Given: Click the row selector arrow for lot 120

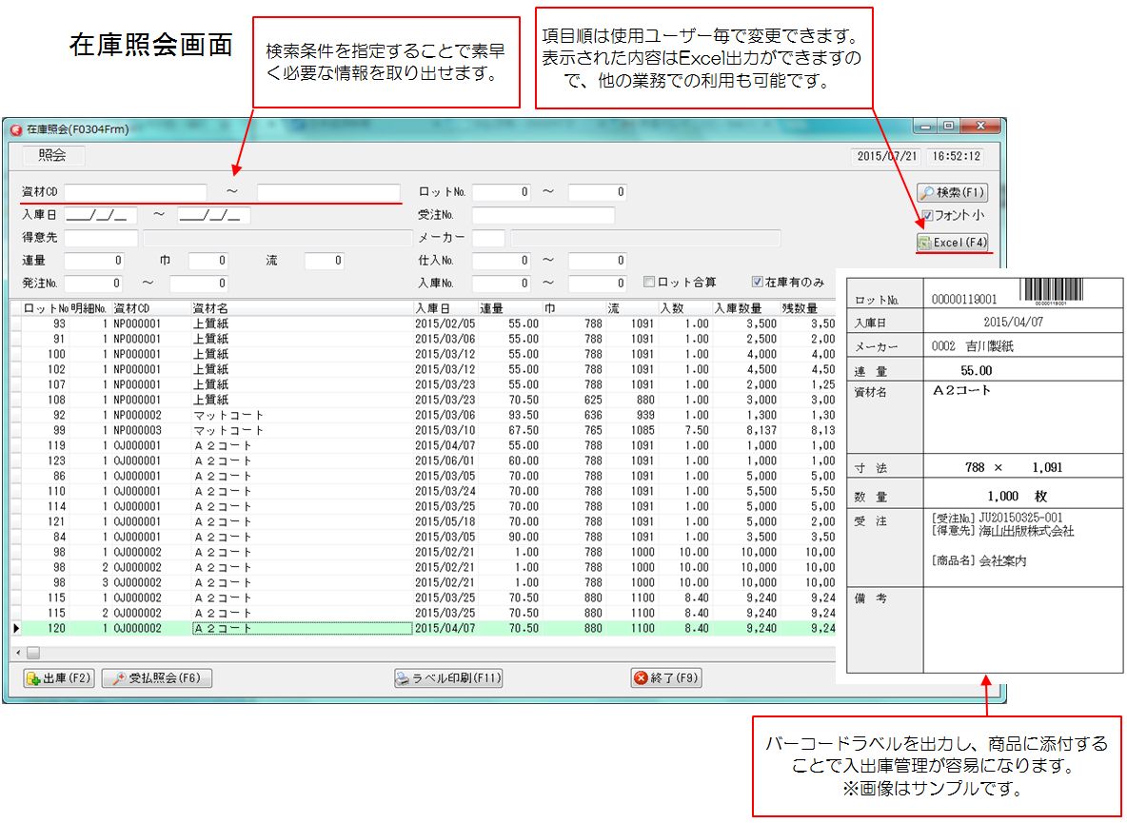Looking at the screenshot, I should click(16, 628).
